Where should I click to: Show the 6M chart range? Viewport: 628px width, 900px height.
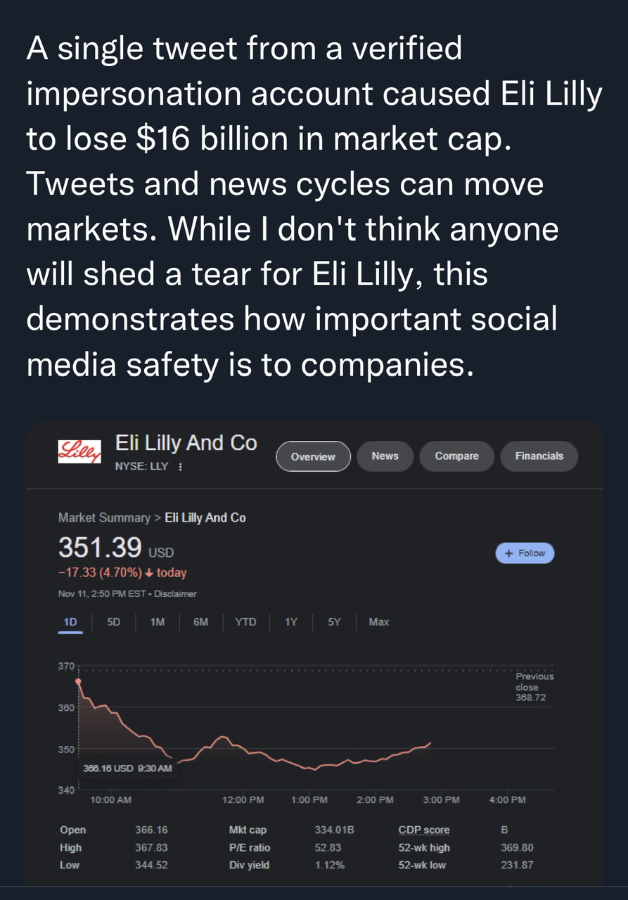(x=200, y=622)
